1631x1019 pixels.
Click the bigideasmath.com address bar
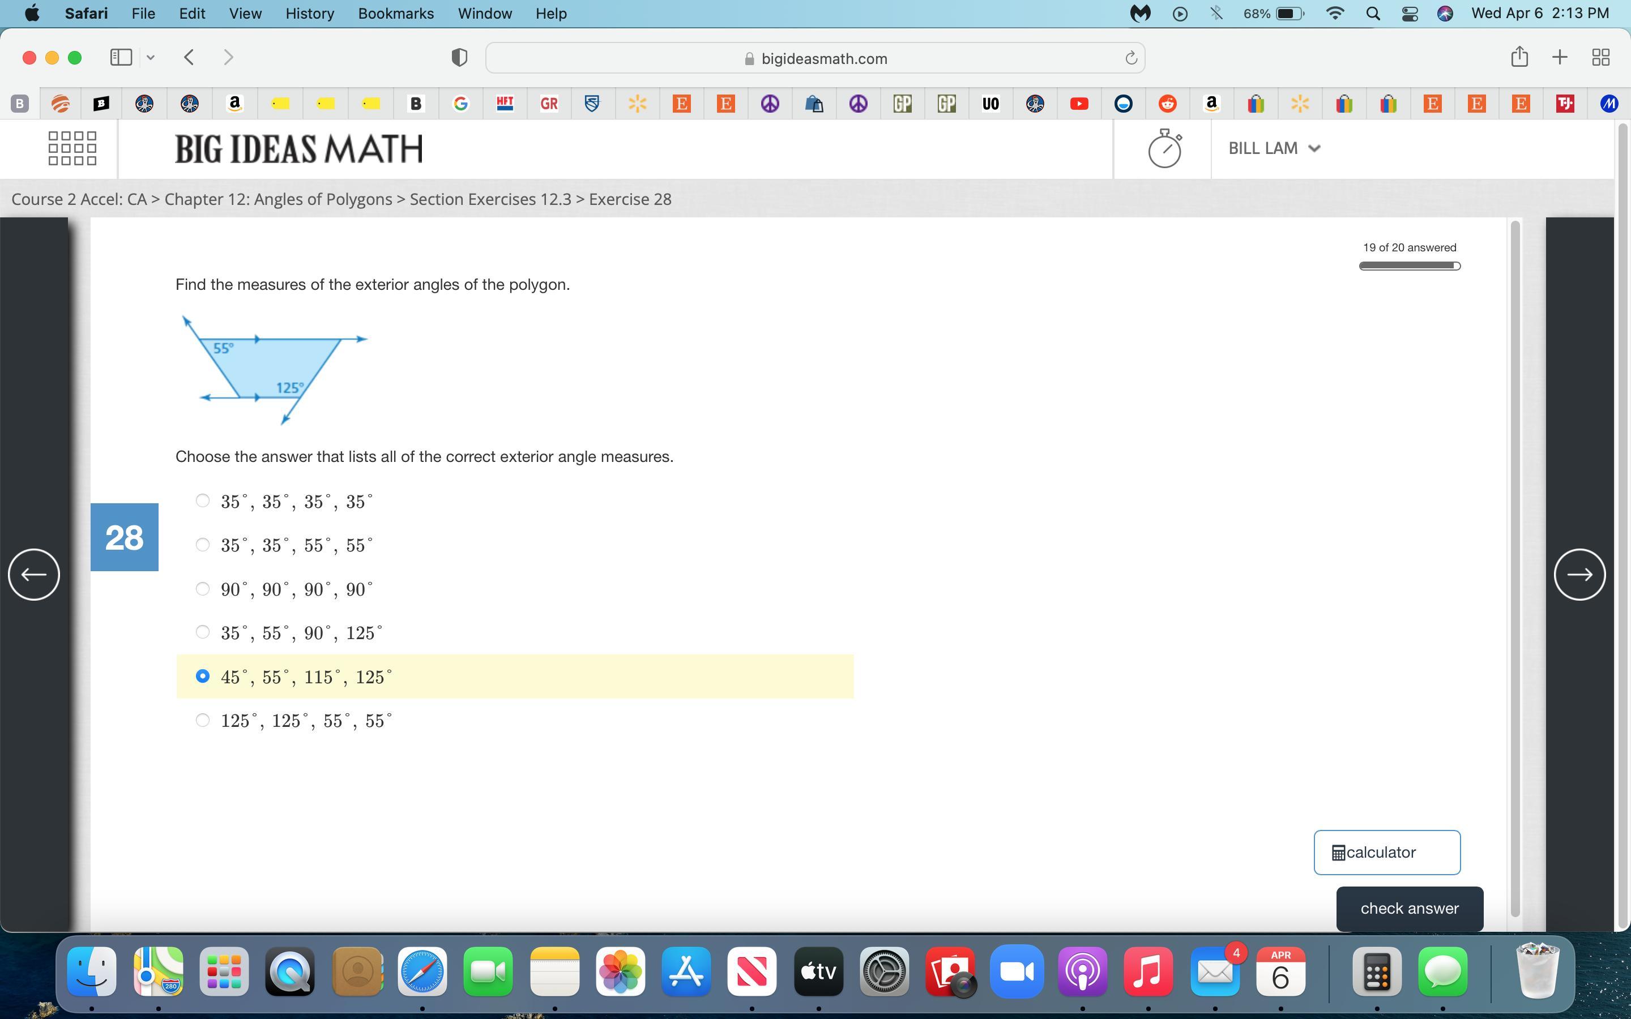pos(815,59)
